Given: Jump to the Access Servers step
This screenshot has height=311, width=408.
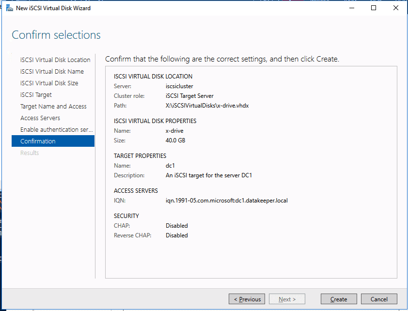Looking at the screenshot, I should click(40, 118).
